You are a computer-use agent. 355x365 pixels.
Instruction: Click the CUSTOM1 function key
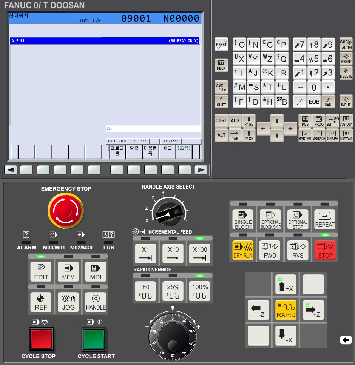(346, 121)
